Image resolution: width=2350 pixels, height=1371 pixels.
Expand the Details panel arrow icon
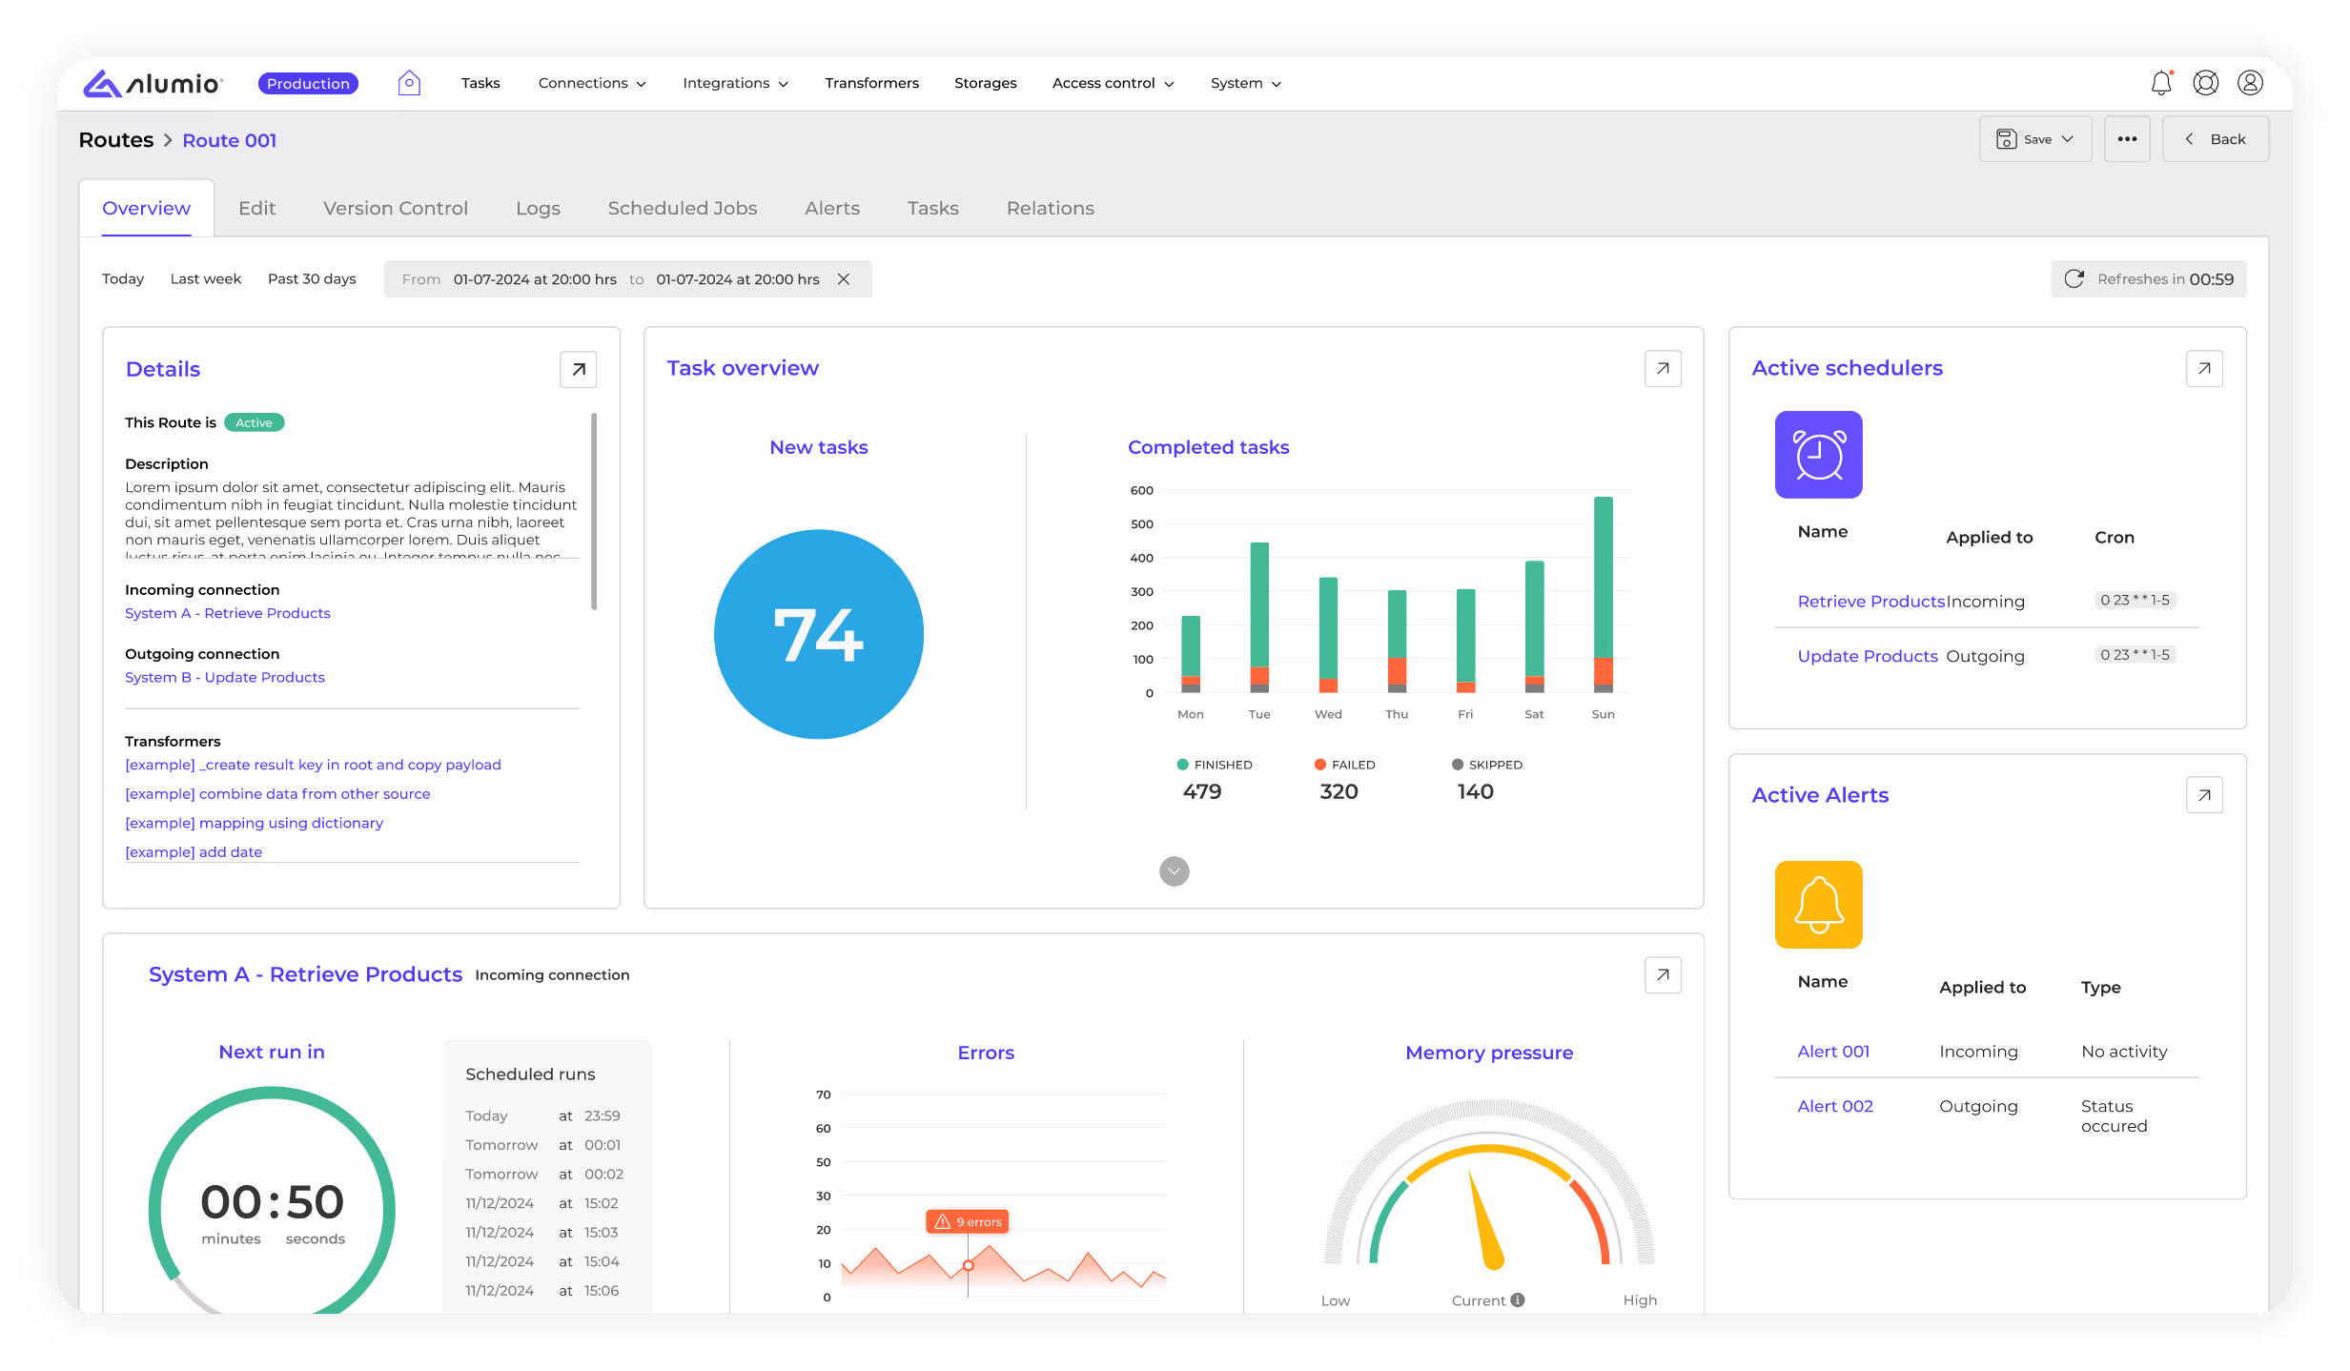pyautogui.click(x=578, y=370)
